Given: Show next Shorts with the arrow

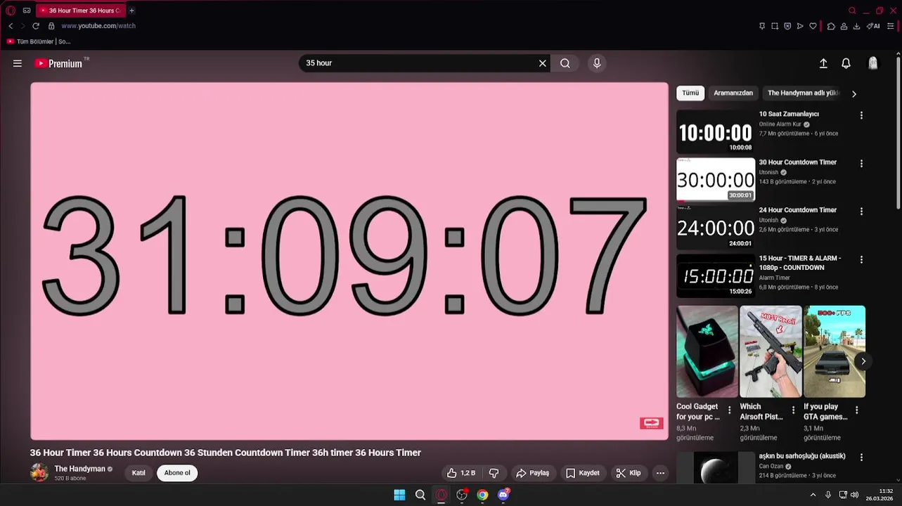Looking at the screenshot, I should pos(863,361).
